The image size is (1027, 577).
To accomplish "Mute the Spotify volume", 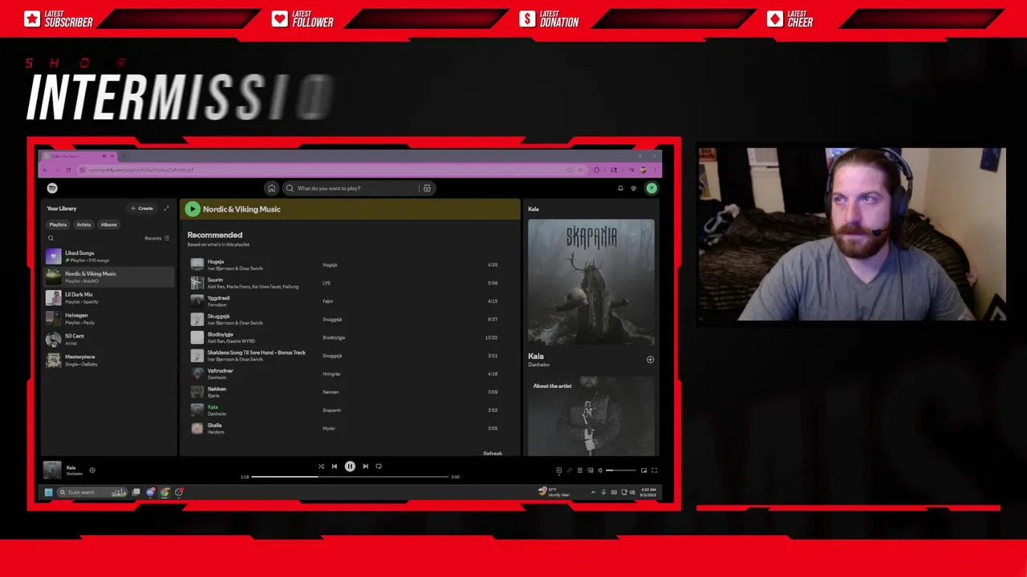I will tap(600, 470).
